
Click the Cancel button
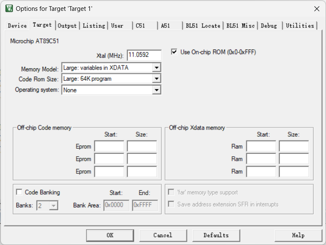click(x=163, y=235)
